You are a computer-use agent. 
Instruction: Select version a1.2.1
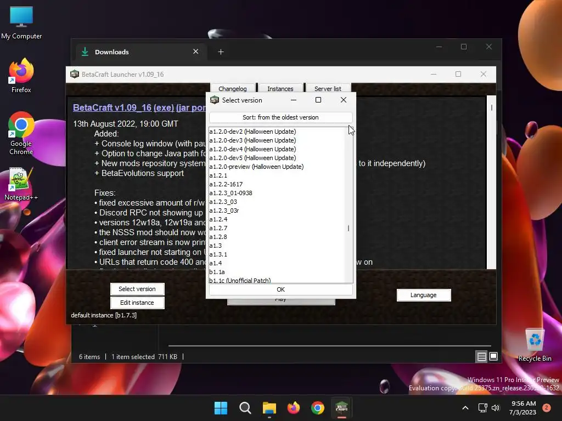point(277,175)
